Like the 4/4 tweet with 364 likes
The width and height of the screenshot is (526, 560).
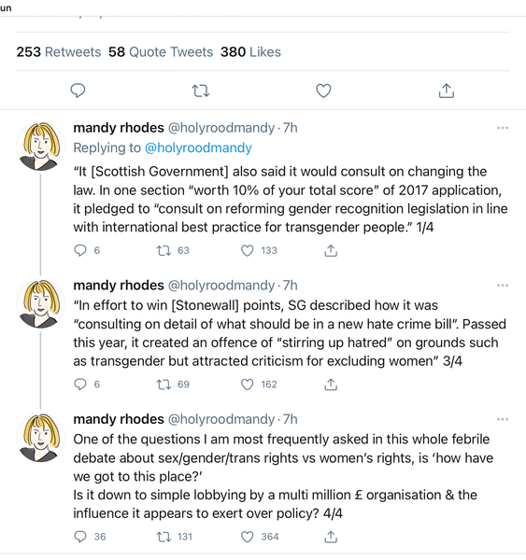point(247,537)
